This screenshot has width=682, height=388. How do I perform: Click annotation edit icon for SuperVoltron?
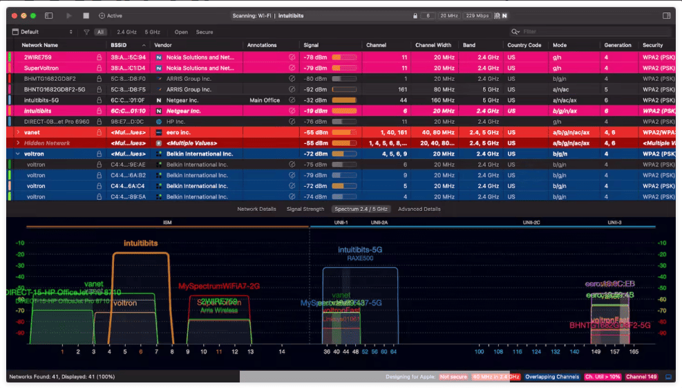[292, 68]
